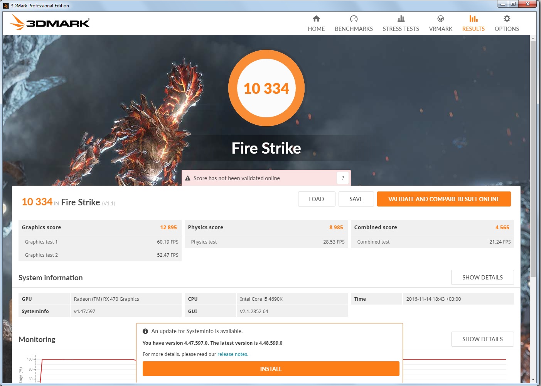
Task: Open the OPTIONS tab
Action: point(507,23)
